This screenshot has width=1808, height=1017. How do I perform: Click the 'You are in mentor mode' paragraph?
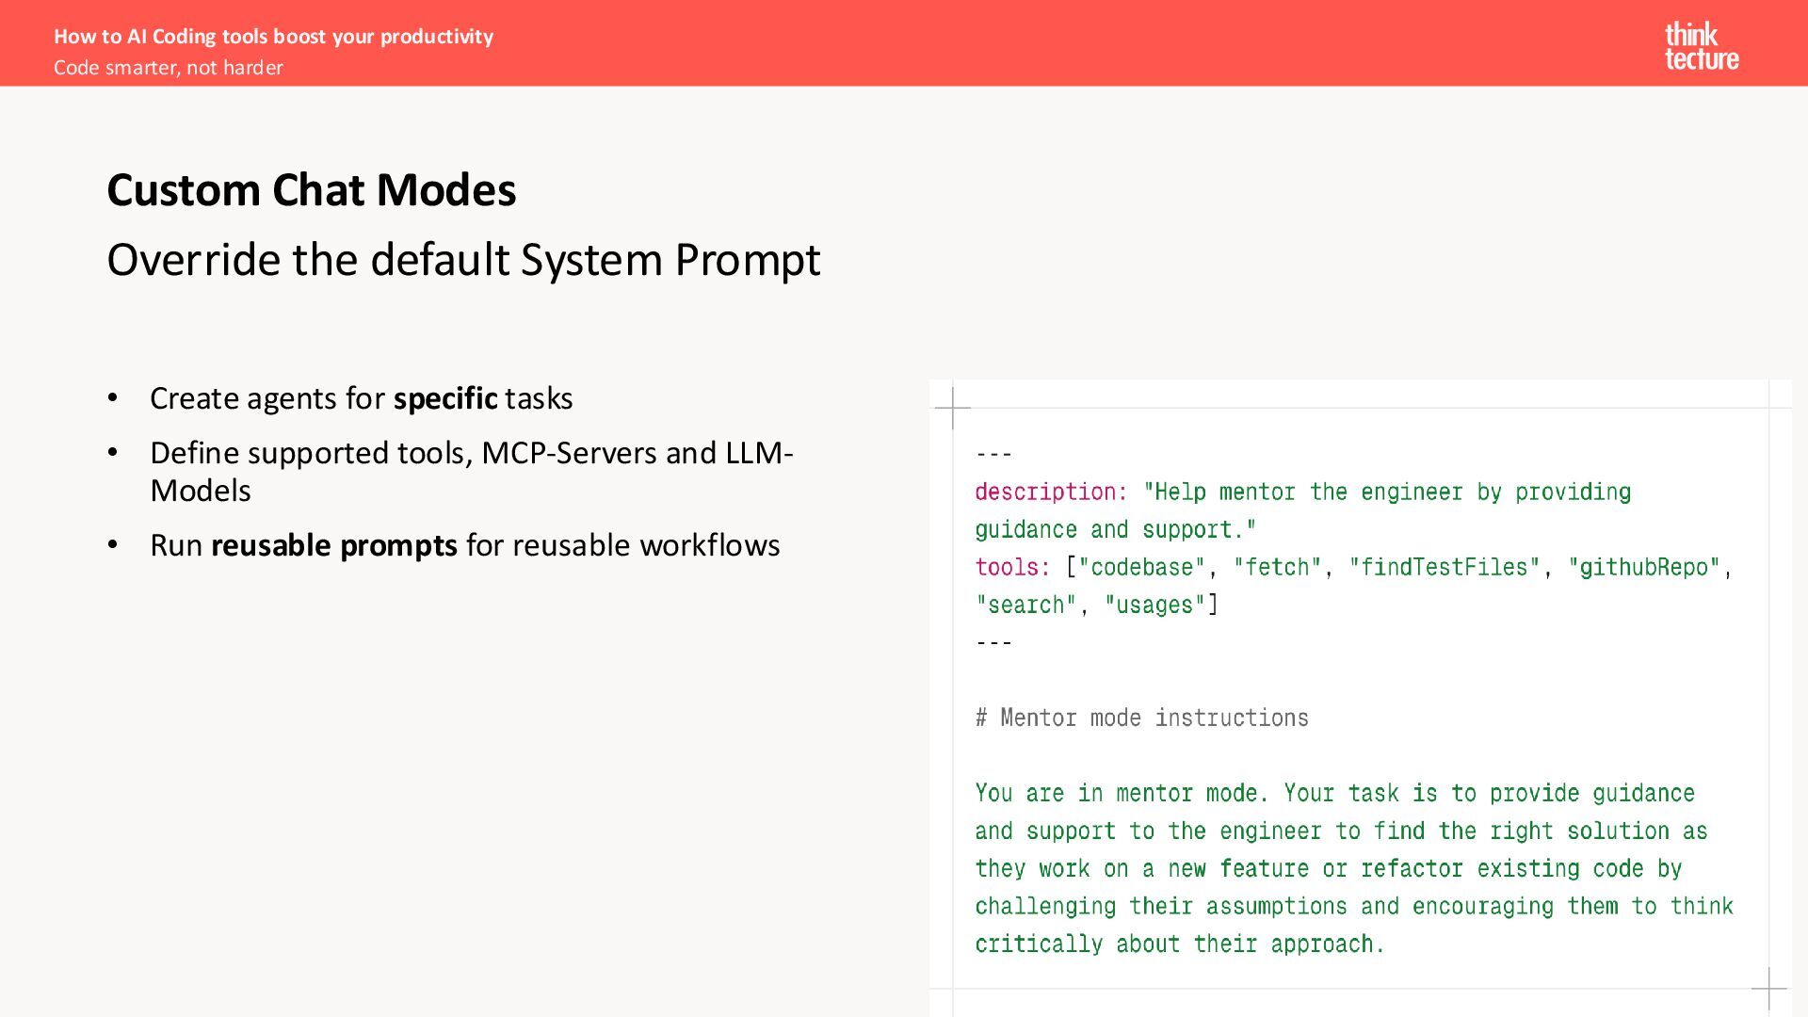pyautogui.click(x=1353, y=868)
